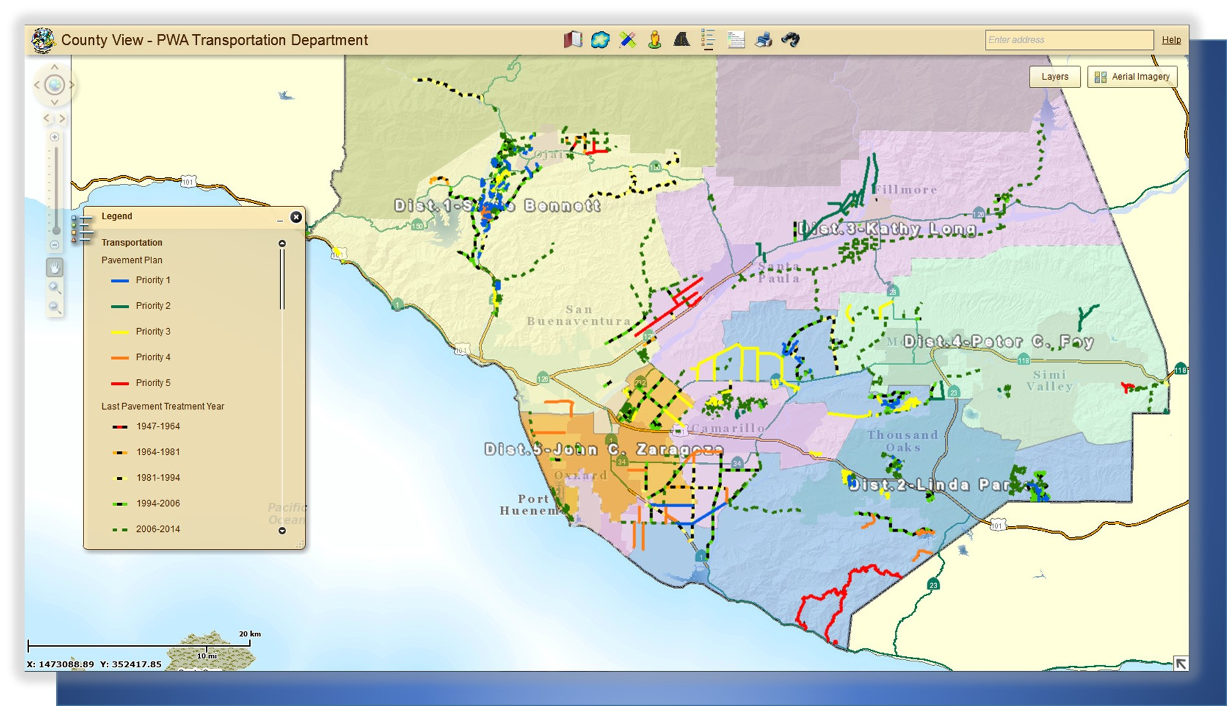
Task: Open the Help link
Action: [x=1171, y=40]
